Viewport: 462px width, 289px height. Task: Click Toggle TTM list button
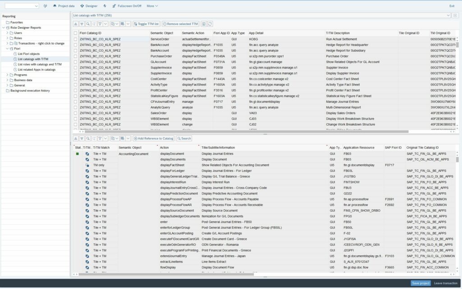pyautogui.click(x=147, y=24)
